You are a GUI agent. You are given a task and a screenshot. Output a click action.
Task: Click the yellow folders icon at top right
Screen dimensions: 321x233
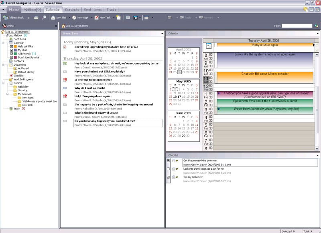click(306, 9)
